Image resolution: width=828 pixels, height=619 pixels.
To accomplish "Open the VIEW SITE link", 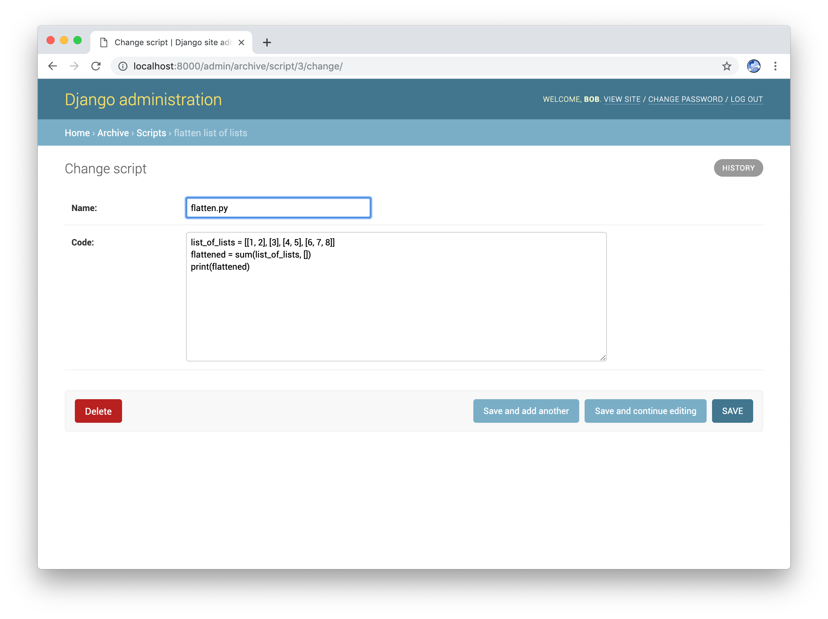I will point(622,99).
